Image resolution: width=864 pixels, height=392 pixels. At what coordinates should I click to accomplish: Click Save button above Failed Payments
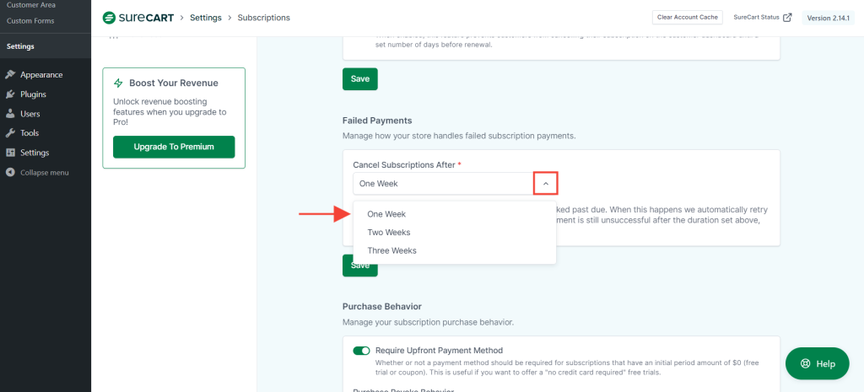359,78
